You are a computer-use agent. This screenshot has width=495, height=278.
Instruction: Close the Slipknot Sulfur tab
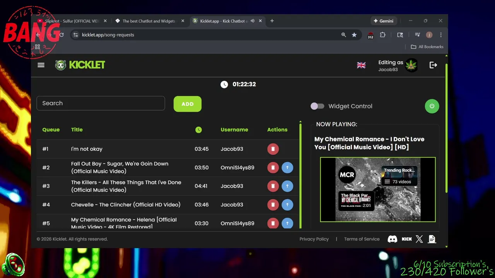coord(105,21)
